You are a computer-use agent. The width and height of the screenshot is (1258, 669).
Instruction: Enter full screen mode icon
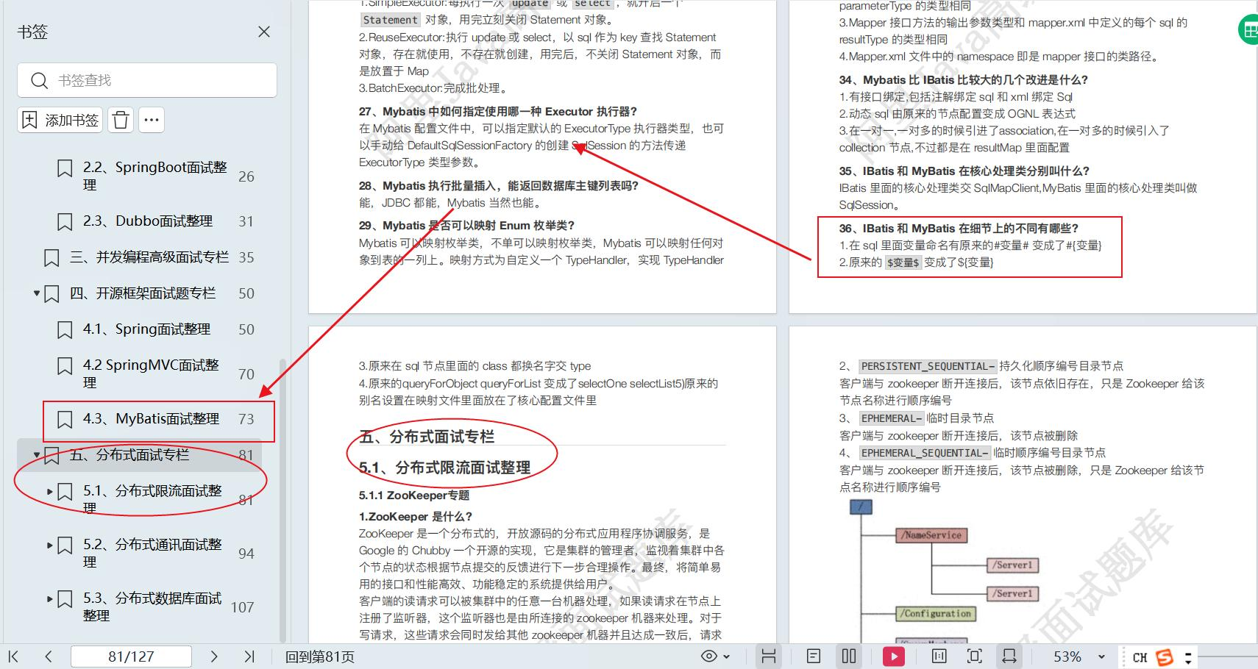(975, 657)
